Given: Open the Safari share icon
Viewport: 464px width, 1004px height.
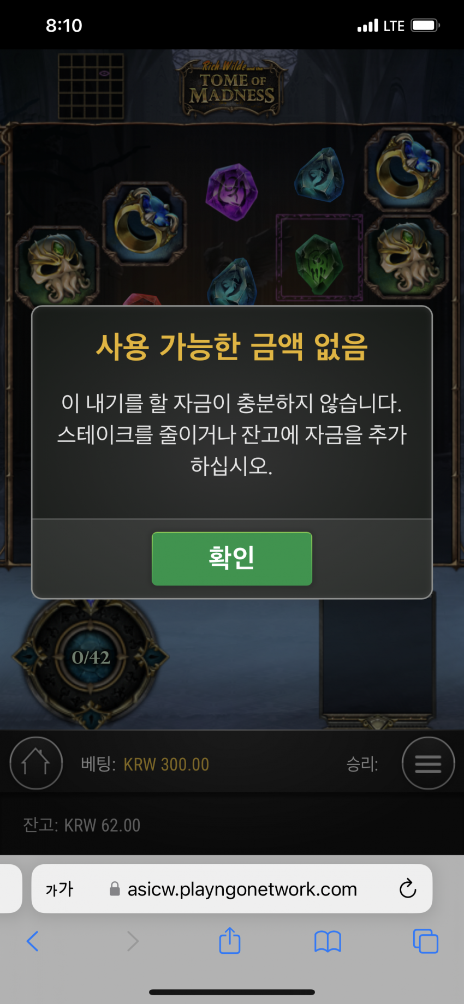Looking at the screenshot, I should [230, 940].
